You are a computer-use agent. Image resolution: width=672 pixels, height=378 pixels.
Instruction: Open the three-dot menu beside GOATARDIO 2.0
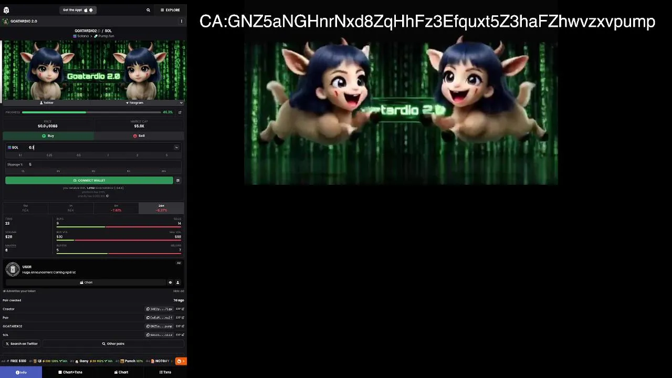(x=182, y=22)
